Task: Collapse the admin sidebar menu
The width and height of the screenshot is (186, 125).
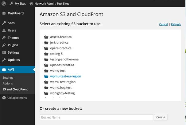Action: [x=17, y=98]
